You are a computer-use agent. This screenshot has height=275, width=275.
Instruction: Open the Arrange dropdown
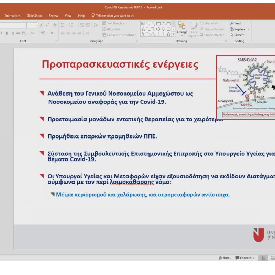(182, 32)
